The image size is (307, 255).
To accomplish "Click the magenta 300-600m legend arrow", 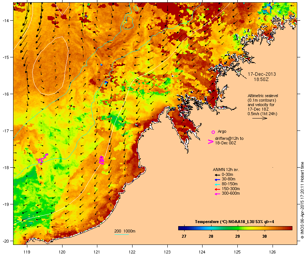I will pos(218,194).
